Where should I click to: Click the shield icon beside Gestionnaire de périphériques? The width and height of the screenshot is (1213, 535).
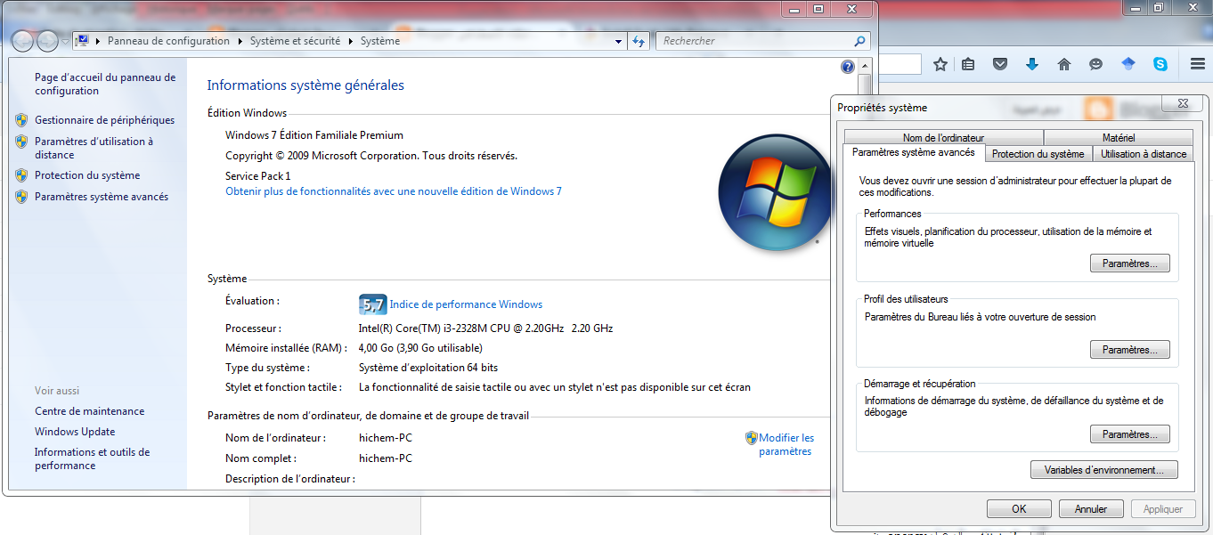tap(22, 119)
